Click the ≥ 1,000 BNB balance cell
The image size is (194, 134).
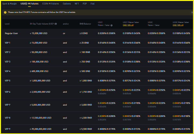[86, 81]
